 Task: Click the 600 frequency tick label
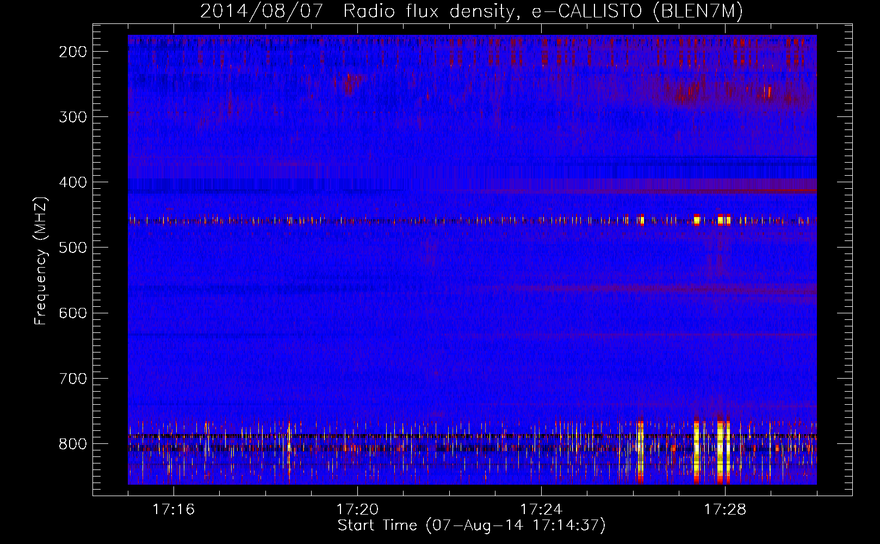pos(73,313)
